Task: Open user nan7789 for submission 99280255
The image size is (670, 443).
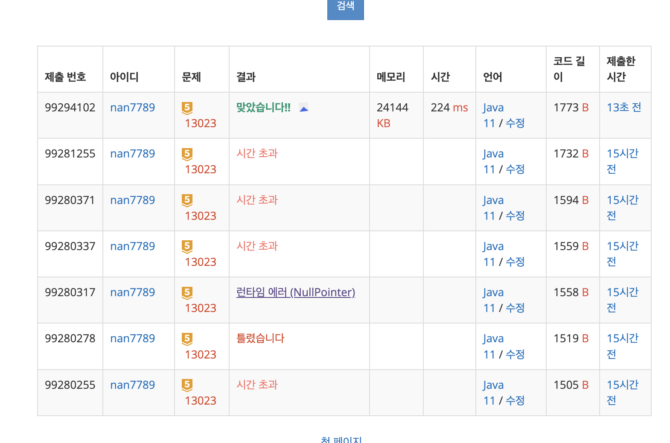Action: 132,385
